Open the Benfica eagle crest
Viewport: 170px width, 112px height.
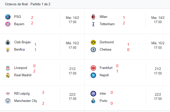(8, 50)
